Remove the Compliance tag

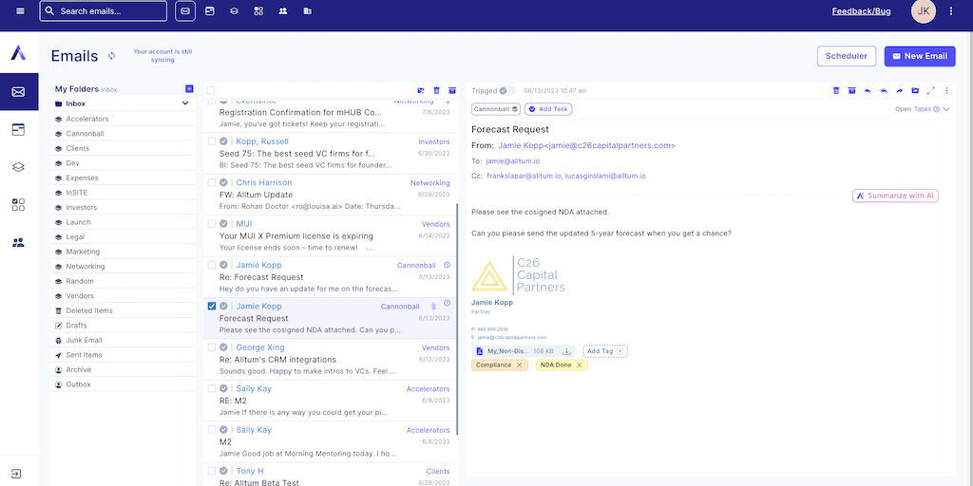coord(520,365)
